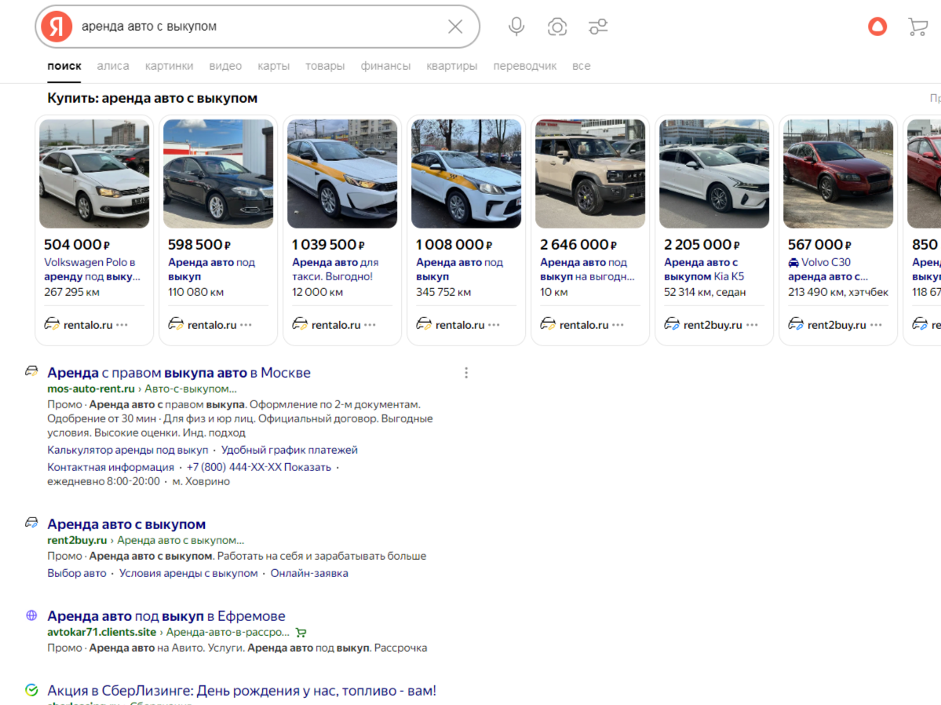Open 'Аренда авто под выкуп в Ефремове' result
The width and height of the screenshot is (941, 705).
[x=166, y=616]
